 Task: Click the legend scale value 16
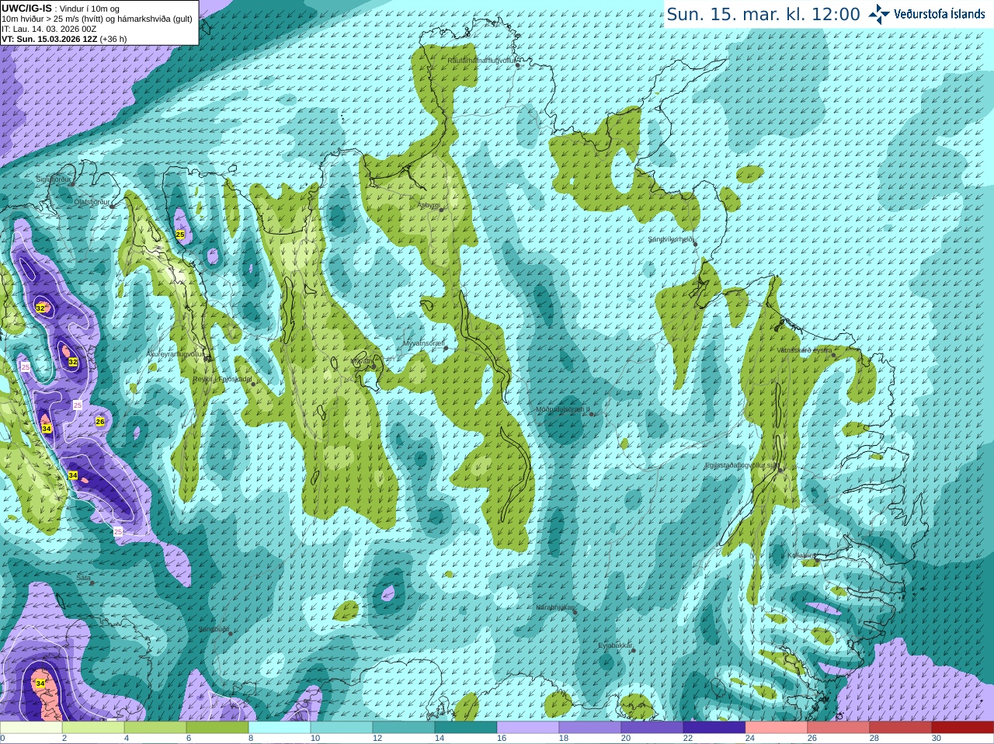(502, 739)
